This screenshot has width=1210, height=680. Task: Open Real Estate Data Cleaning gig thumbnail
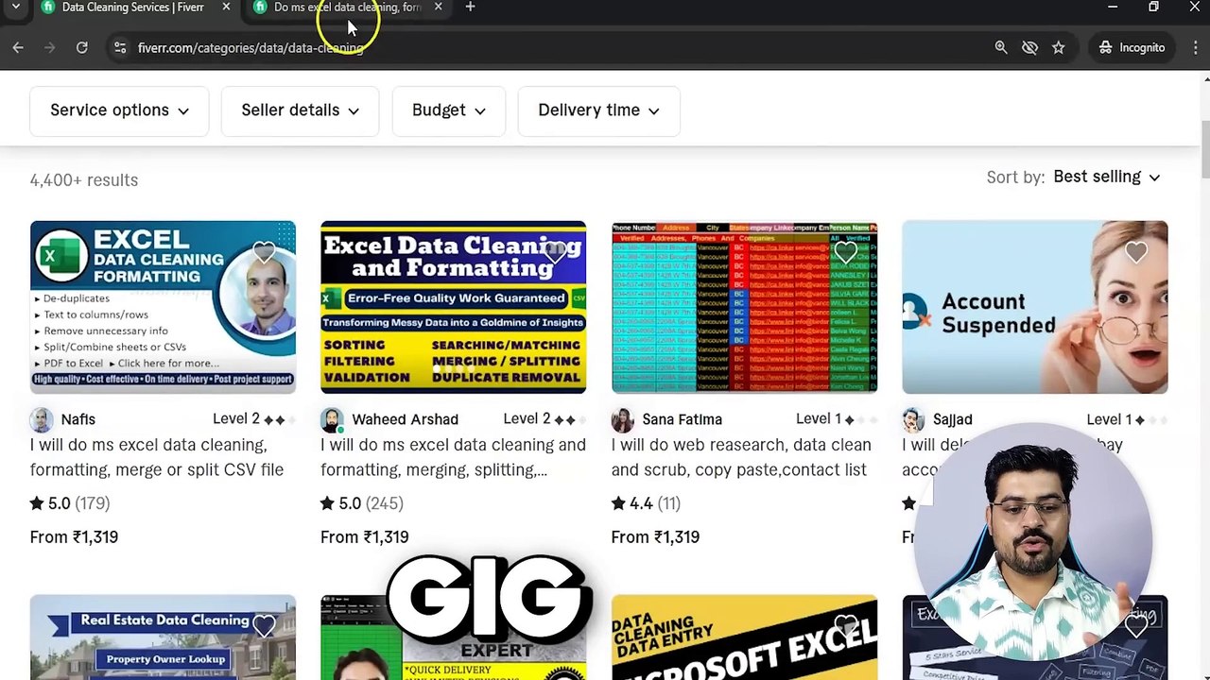click(x=163, y=637)
